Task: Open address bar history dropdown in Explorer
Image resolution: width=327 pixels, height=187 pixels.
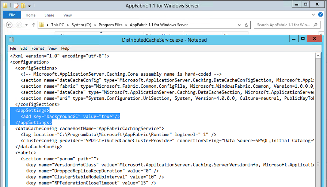Action: [x=239, y=25]
